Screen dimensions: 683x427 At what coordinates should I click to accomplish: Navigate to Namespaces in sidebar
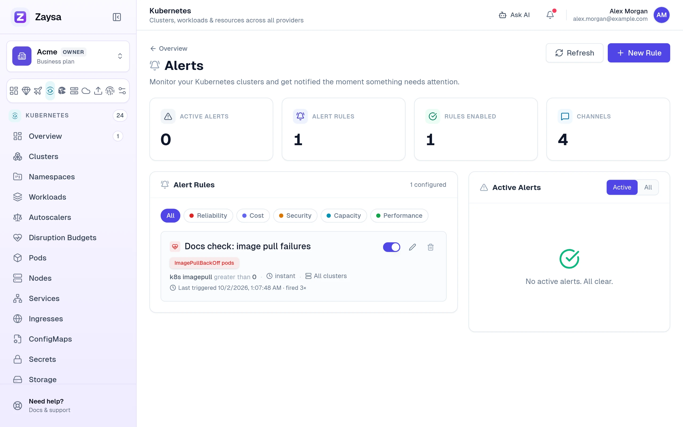click(x=68, y=177)
